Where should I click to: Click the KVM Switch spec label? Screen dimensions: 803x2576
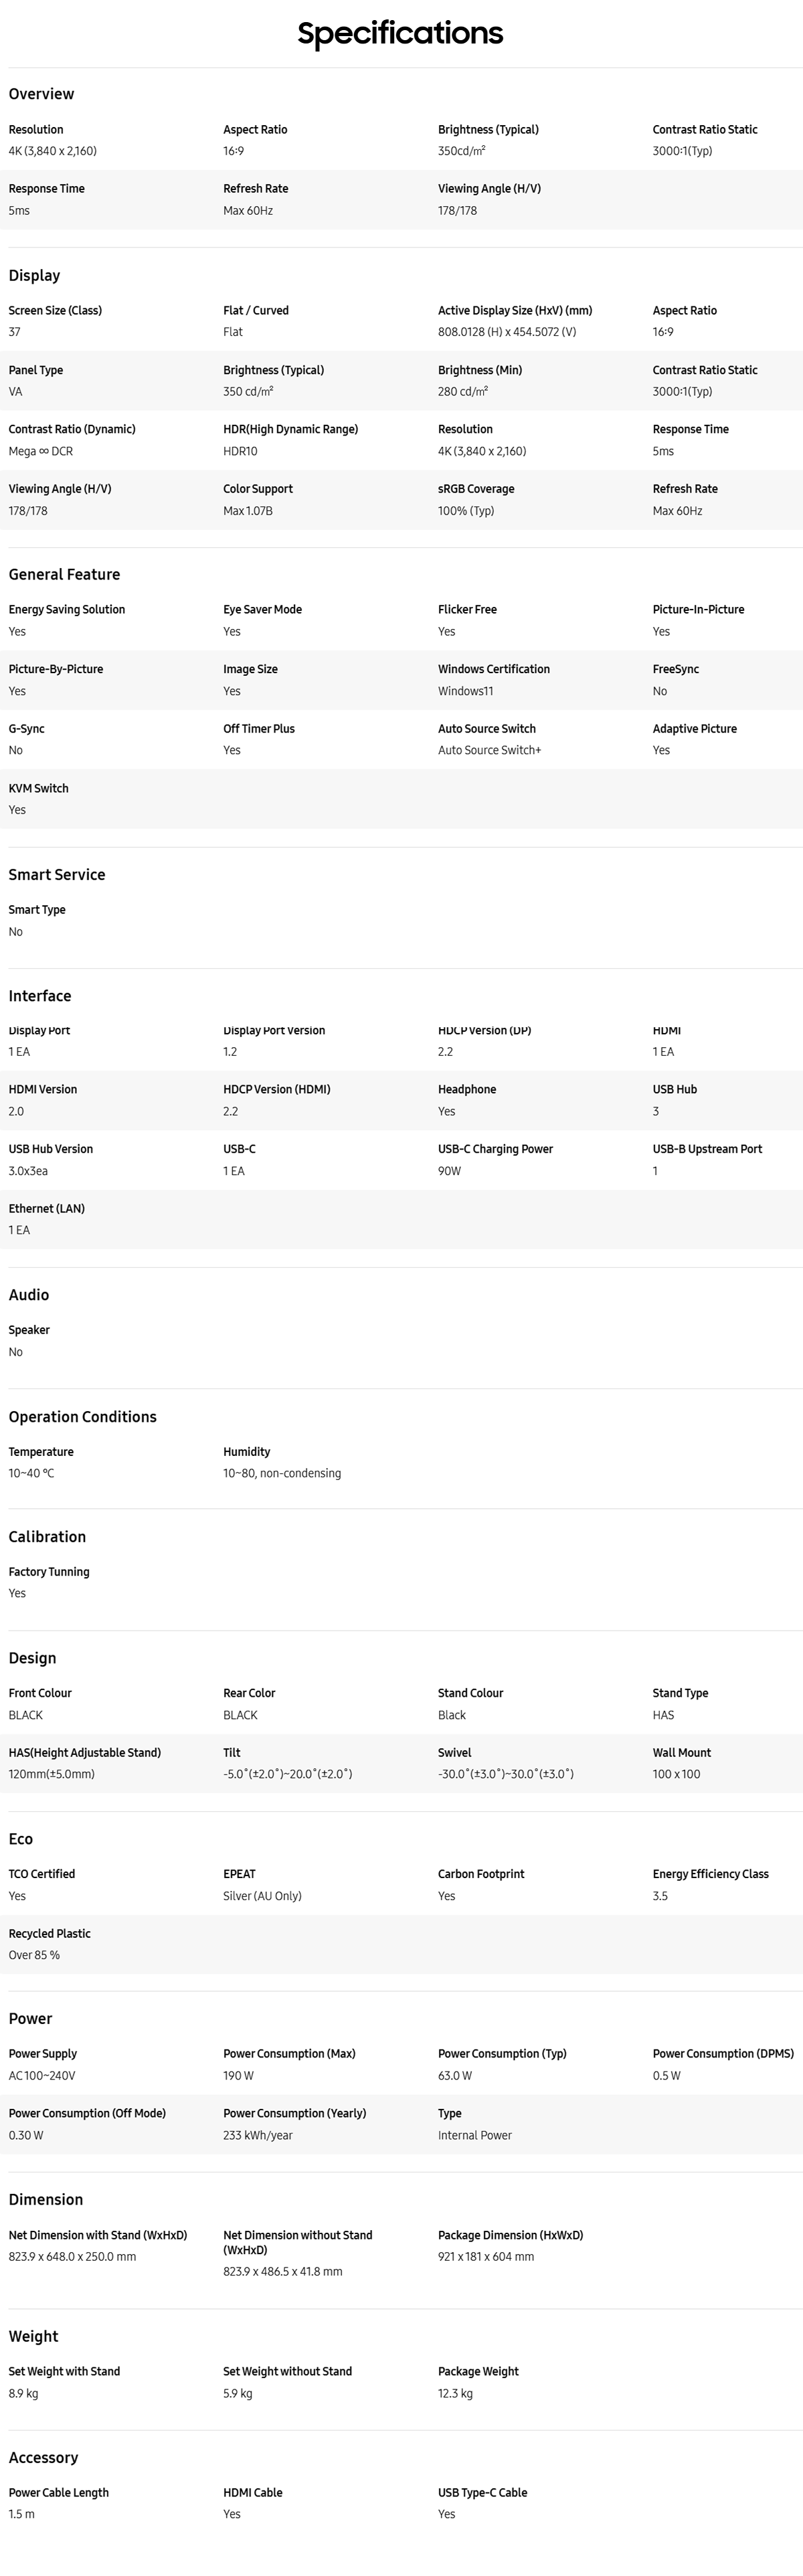(x=39, y=788)
